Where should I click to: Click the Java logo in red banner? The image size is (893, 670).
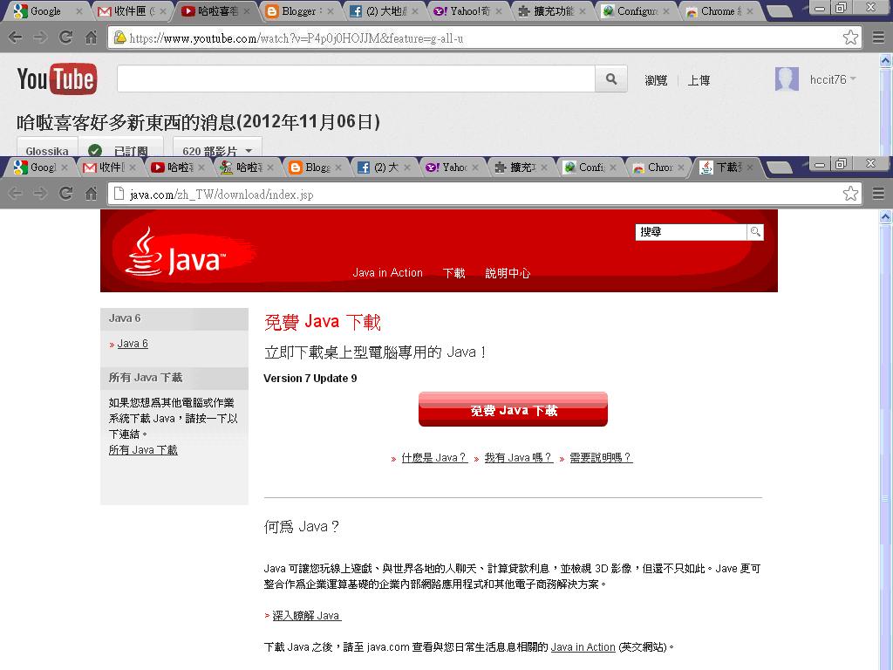tap(175, 254)
